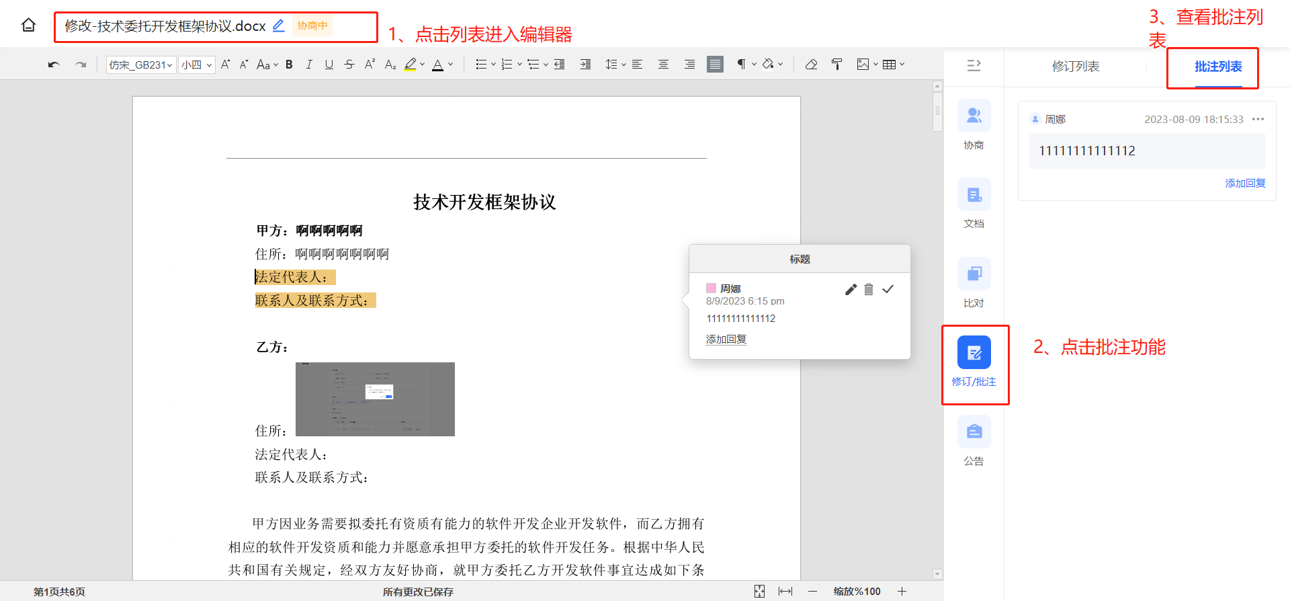1290x601 pixels.
Task: Open the multilevel list menu
Action: pyautogui.click(x=537, y=65)
